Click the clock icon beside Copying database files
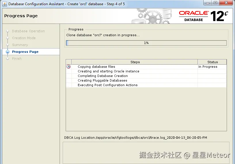 [69, 67]
